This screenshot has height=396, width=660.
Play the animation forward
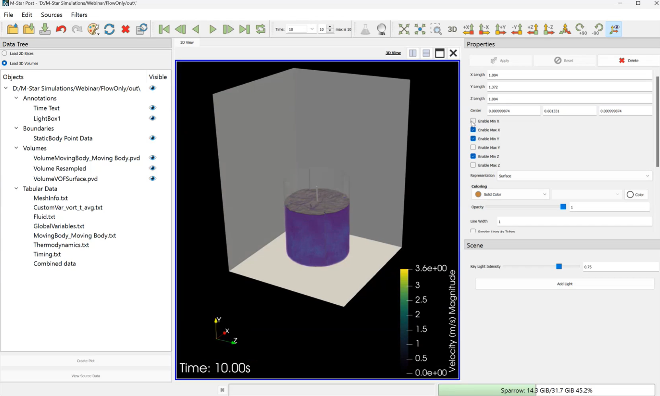213,29
